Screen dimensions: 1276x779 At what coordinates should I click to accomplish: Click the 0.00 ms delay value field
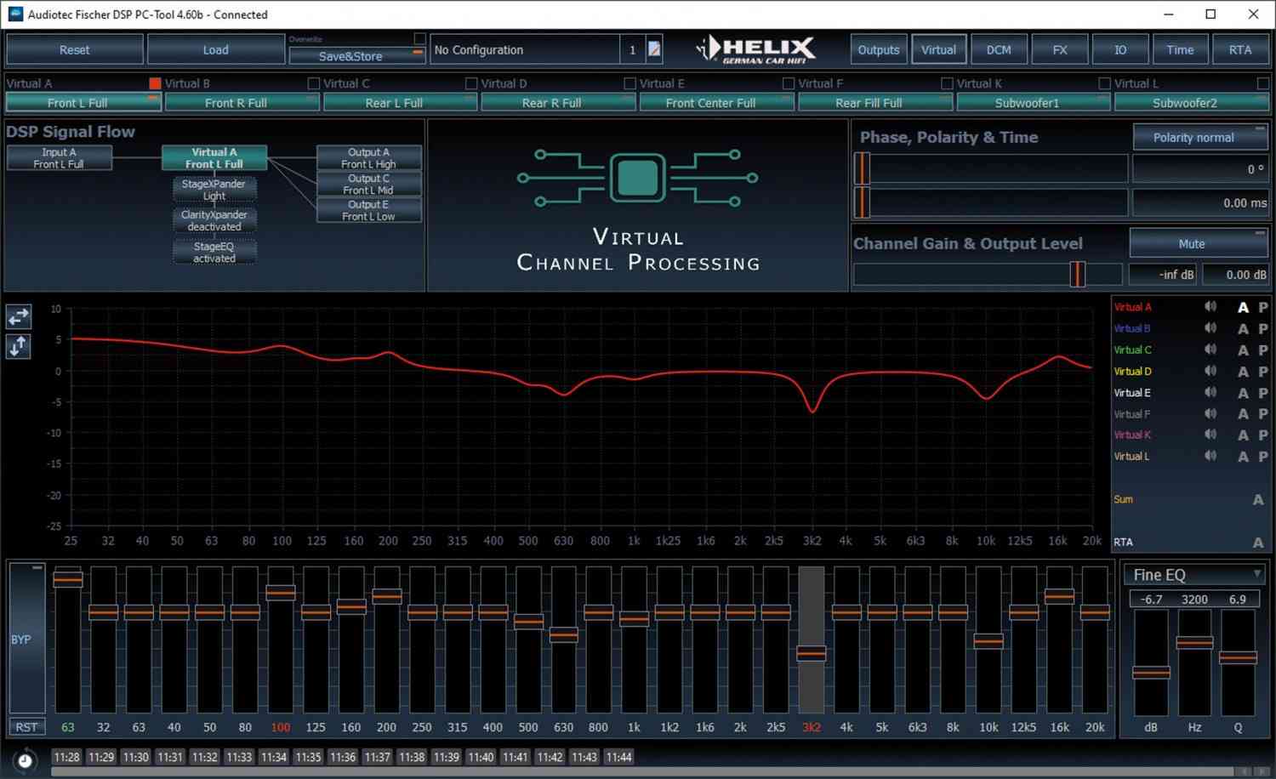coord(1200,202)
